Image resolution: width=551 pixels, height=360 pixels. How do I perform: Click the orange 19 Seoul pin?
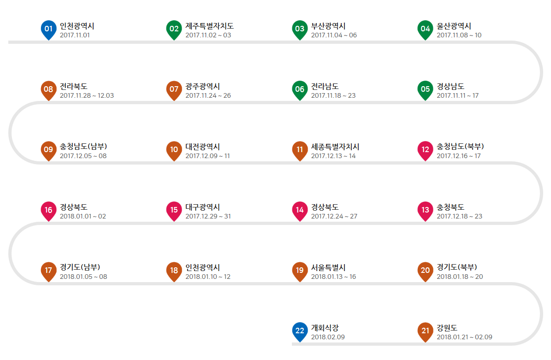point(300,271)
